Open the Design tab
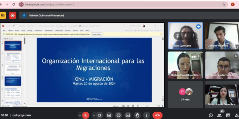 point(30,30)
